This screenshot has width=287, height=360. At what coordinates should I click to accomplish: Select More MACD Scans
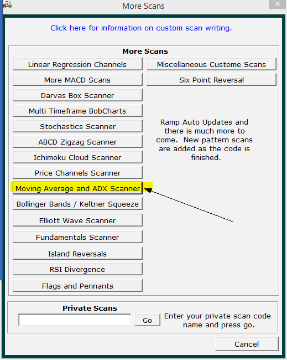77,80
